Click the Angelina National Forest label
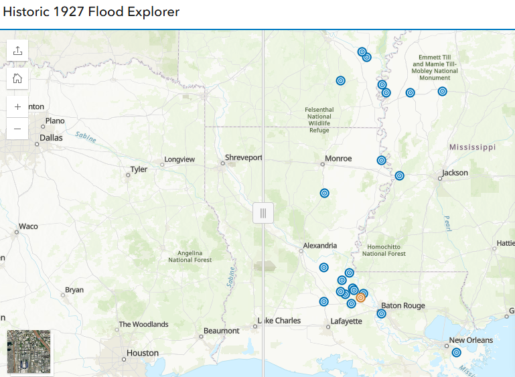The image size is (515, 377). click(190, 256)
